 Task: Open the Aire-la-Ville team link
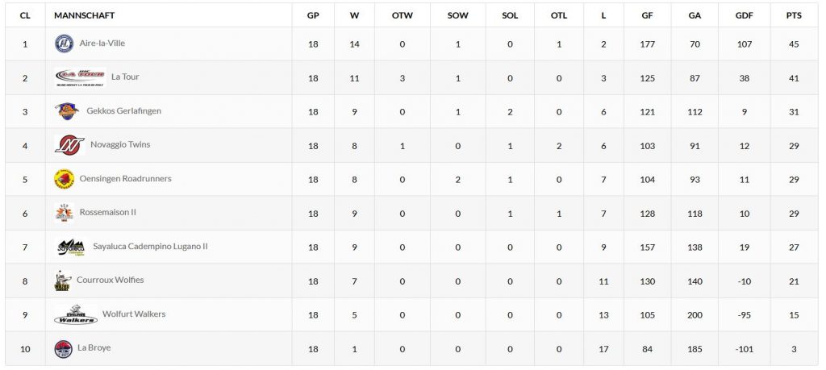102,44
